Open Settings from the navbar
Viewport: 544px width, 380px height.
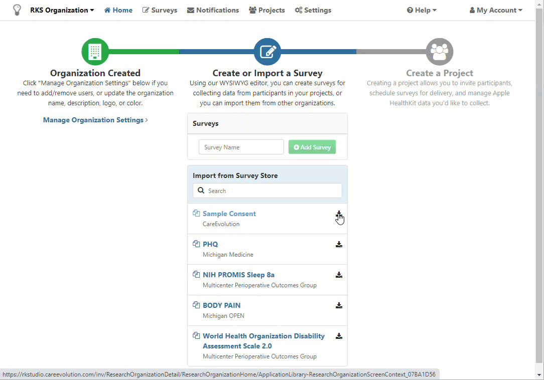coord(313,10)
